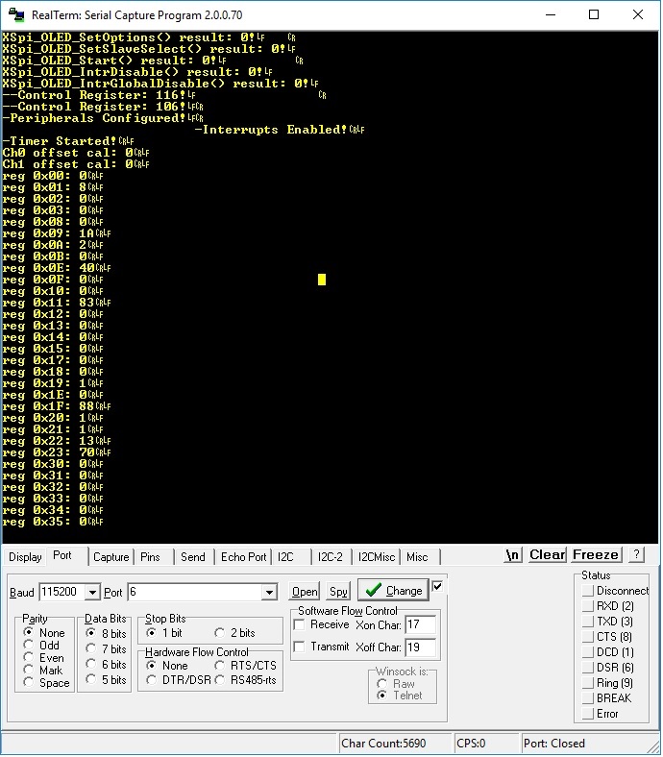Clear the terminal display

pyautogui.click(x=547, y=555)
